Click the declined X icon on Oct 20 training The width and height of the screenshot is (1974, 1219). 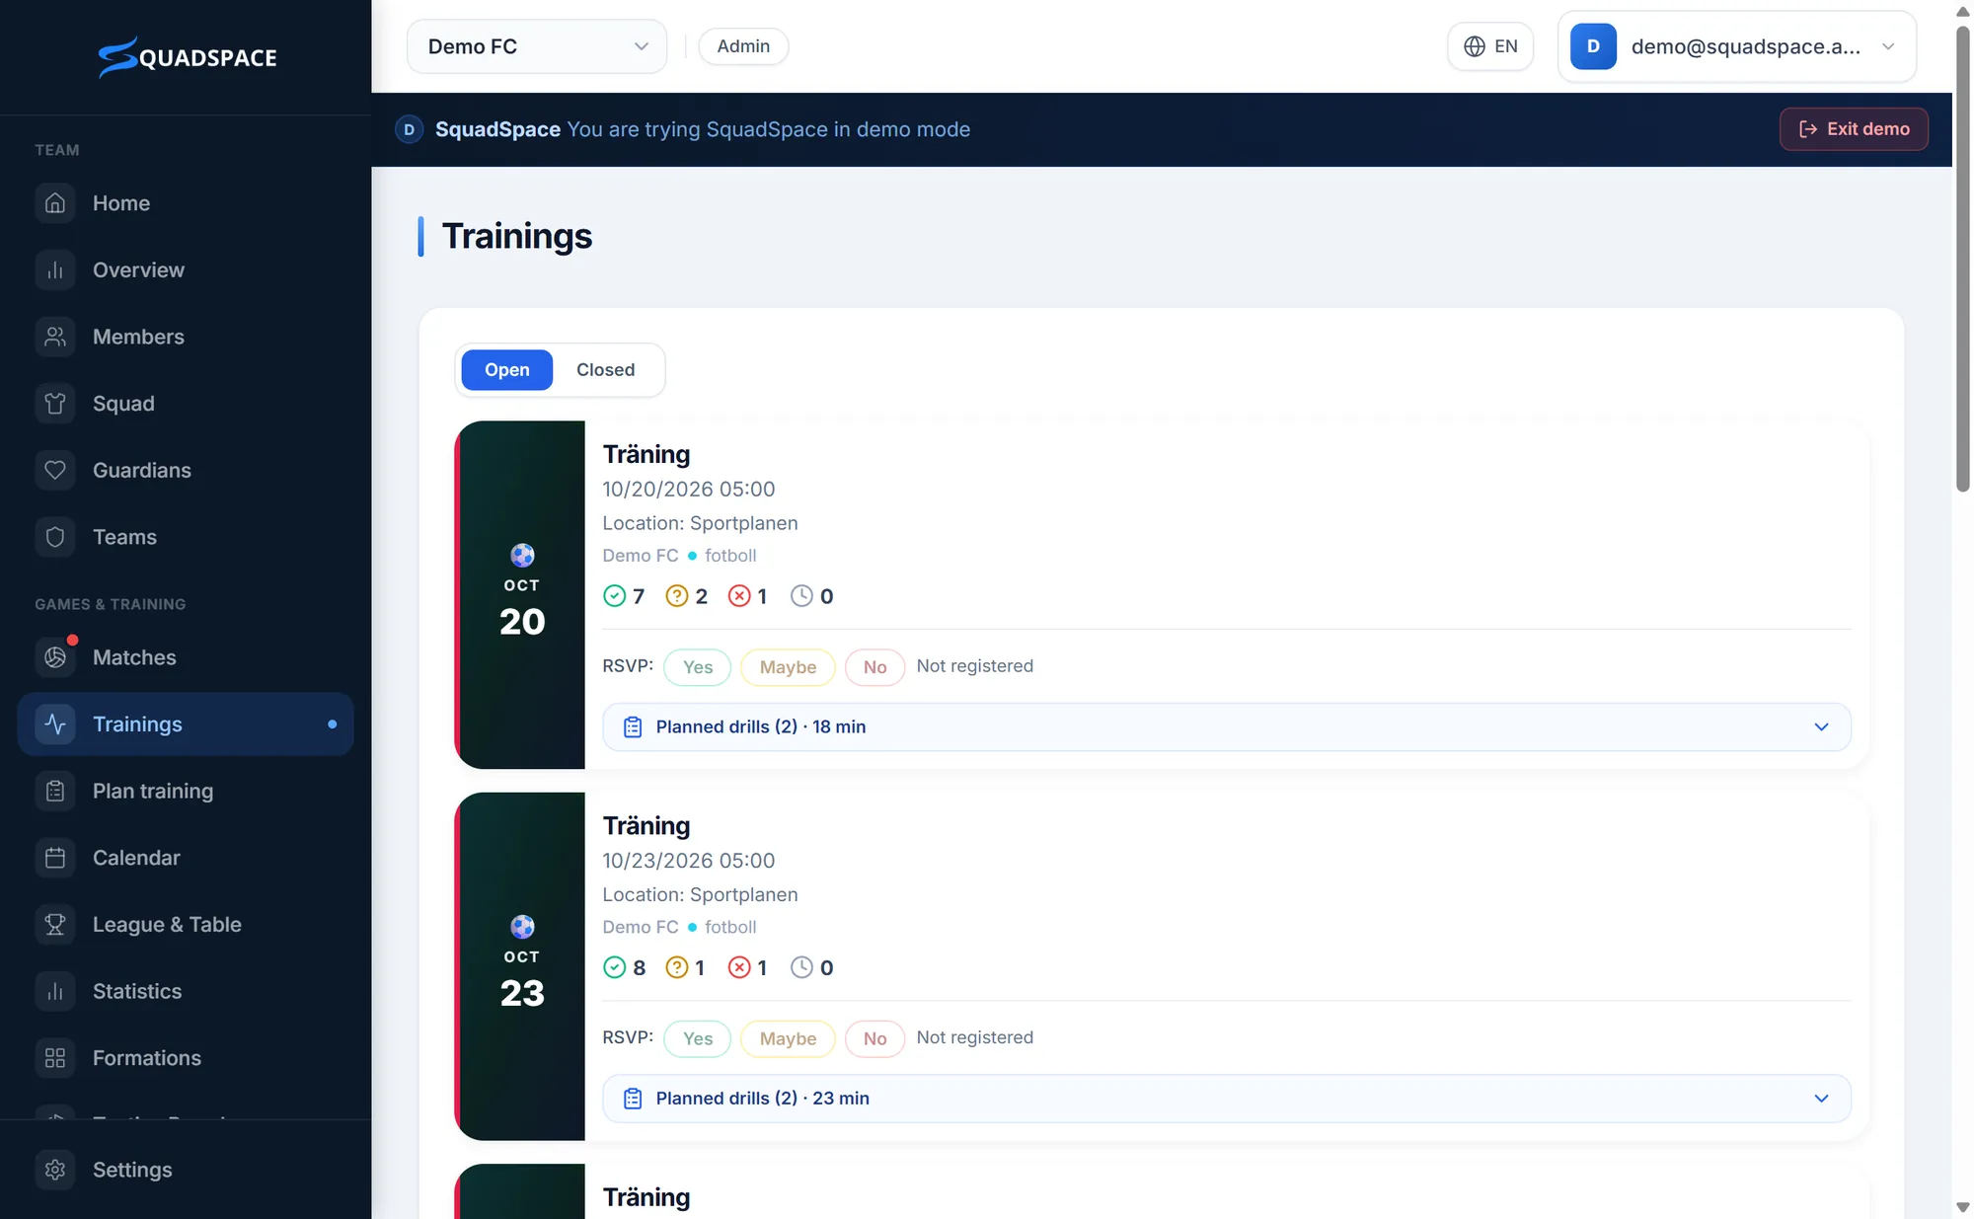[738, 596]
